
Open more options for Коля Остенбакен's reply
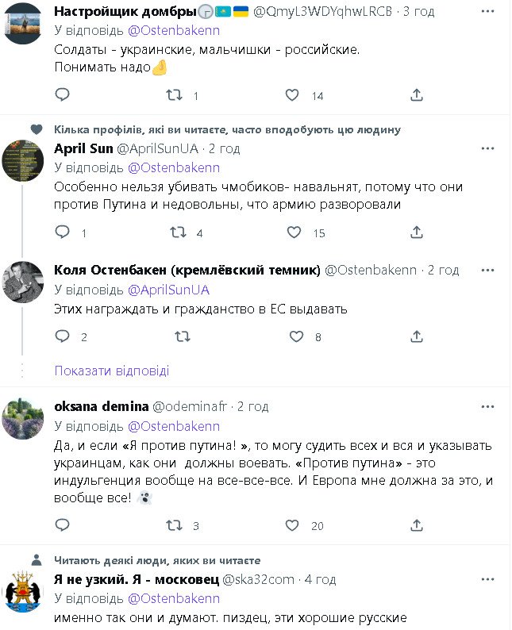coord(487,270)
